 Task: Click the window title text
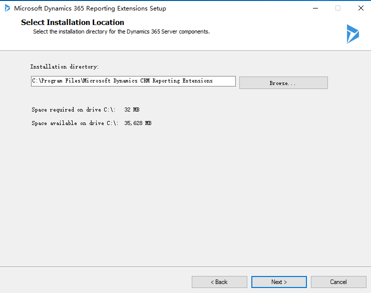[x=90, y=8]
